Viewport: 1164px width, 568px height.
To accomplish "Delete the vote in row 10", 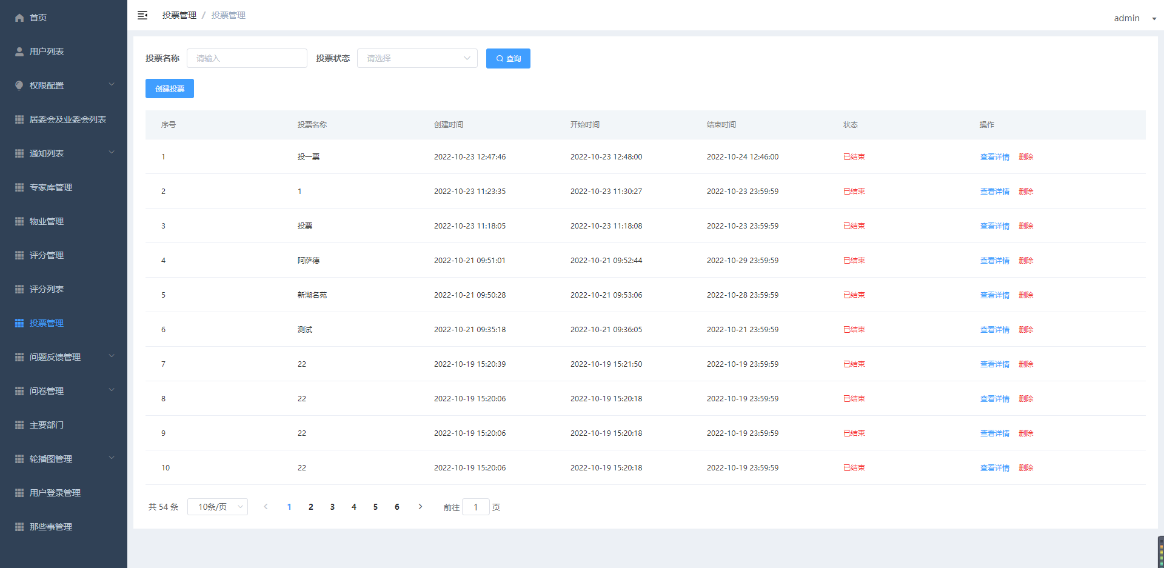I will (1026, 468).
